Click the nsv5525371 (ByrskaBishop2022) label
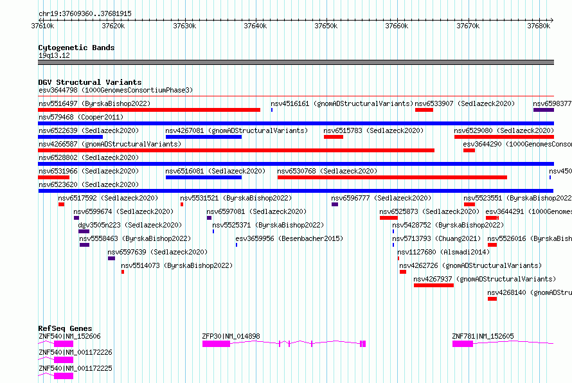Screen dimensions: 572x383 268,225
